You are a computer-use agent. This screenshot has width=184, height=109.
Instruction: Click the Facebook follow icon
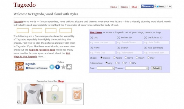pyautogui.click(x=58, y=67)
